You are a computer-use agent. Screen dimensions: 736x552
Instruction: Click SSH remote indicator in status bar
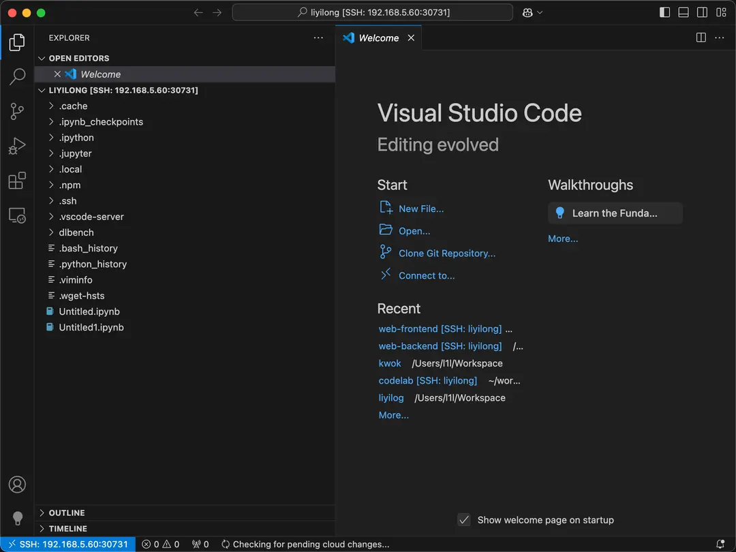pyautogui.click(x=68, y=545)
